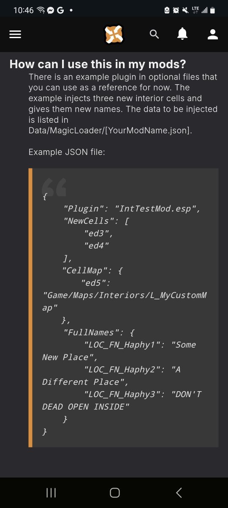This screenshot has height=508, width=228.
Task: Tap the "How can I use this in my mods?" heading
Action: coord(98,64)
